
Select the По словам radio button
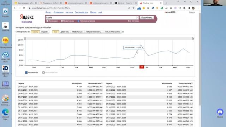coord(47,21)
